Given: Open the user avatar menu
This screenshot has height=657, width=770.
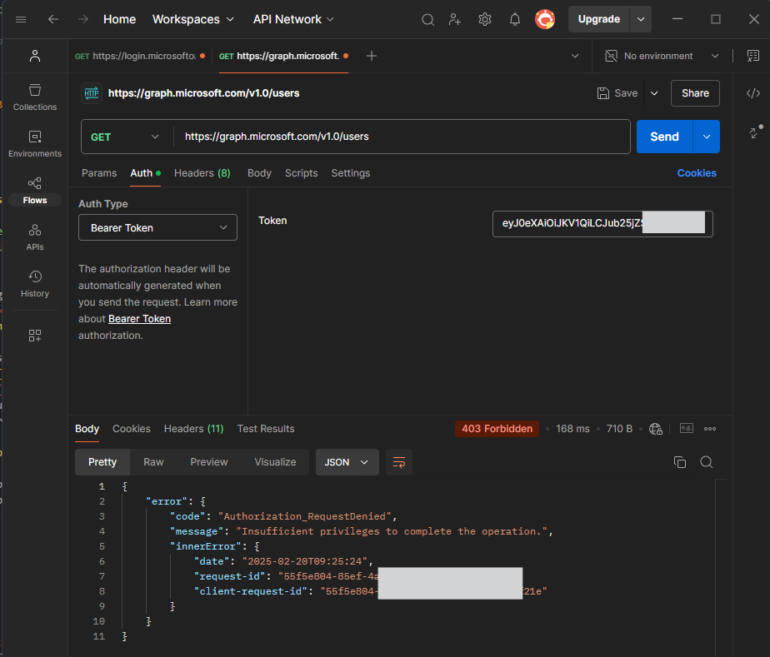Looking at the screenshot, I should coord(545,20).
